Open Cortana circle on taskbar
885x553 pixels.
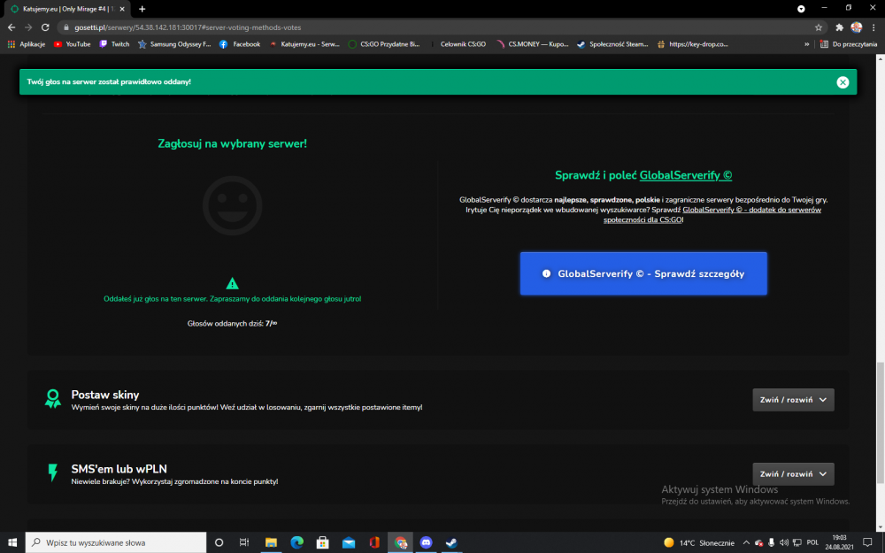(x=219, y=543)
